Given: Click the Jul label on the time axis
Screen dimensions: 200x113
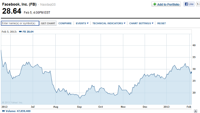Looking at the screenshot, I should [x=33, y=107].
